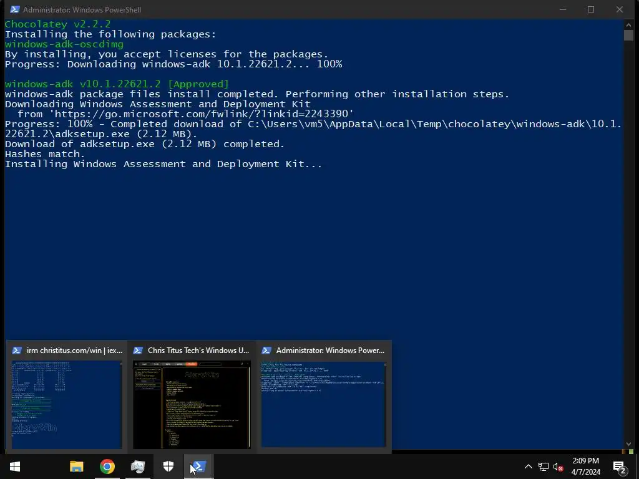Click the scrollbar up arrow in PowerShell

coord(628,25)
